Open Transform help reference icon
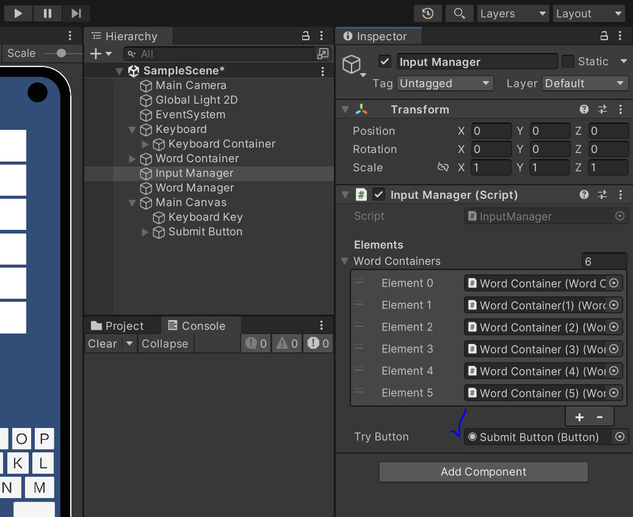633x517 pixels. tap(584, 109)
